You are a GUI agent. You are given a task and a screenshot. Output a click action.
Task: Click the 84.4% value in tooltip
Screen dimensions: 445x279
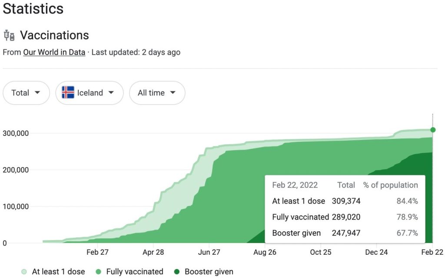[407, 201]
